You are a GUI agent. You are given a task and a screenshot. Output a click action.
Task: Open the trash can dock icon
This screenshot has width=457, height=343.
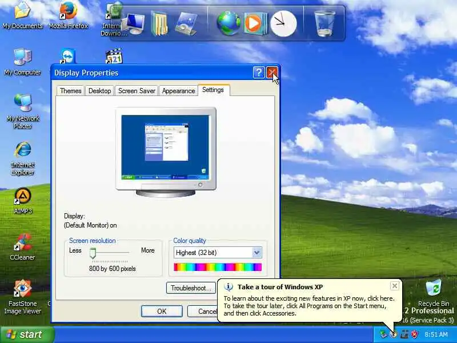324,23
